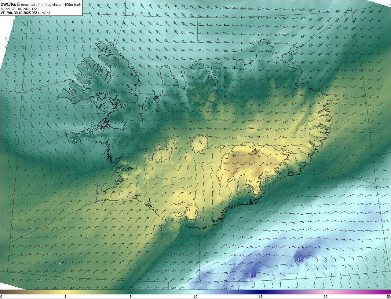Screen dimensions: 391x299
Task: Select the colorbar tick labeled 5
Action: [x=130, y=297]
